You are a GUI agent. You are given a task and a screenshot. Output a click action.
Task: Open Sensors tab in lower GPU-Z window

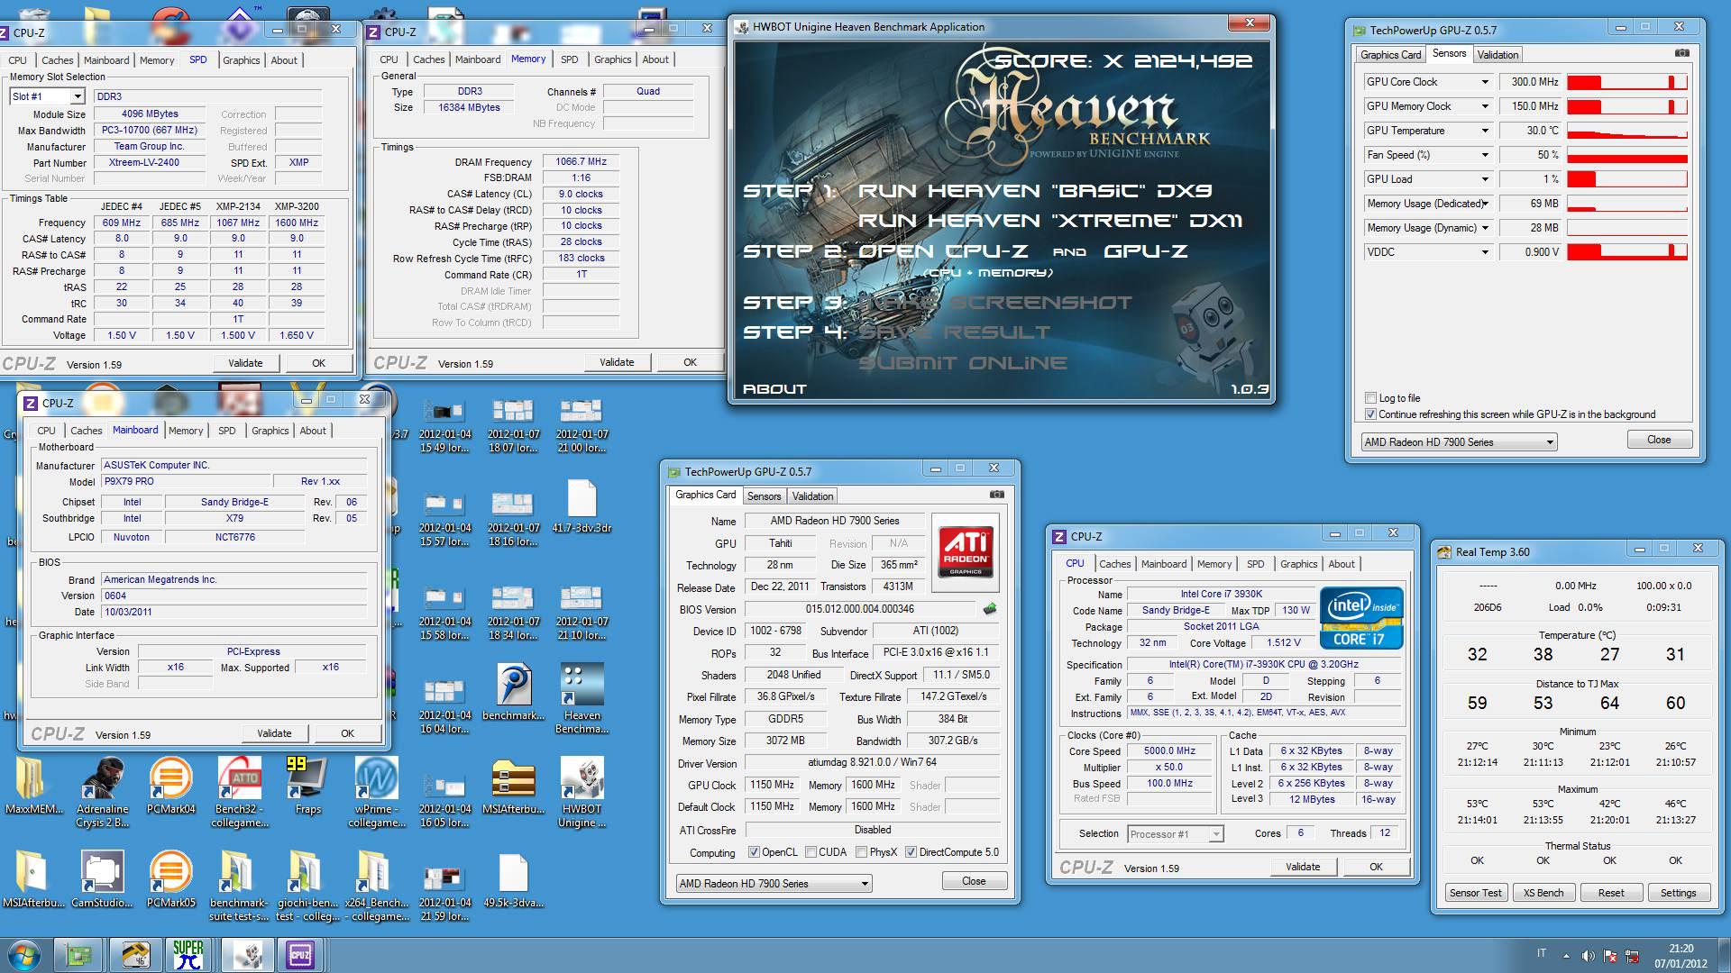[x=764, y=496]
